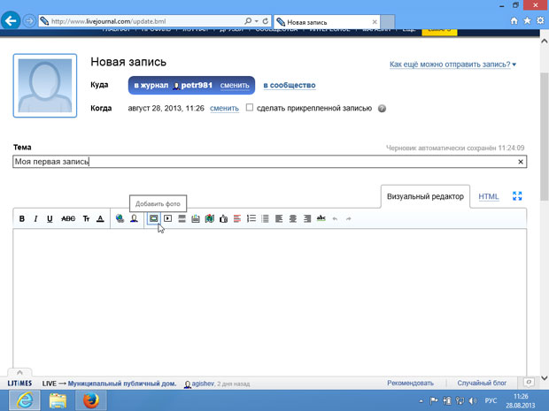Switch to the HTML editor tab
The height and width of the screenshot is (411, 549).
pos(489,196)
